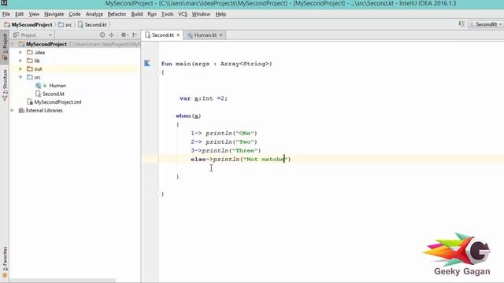Open the View menu
The width and height of the screenshot is (504, 283).
(x=34, y=14)
